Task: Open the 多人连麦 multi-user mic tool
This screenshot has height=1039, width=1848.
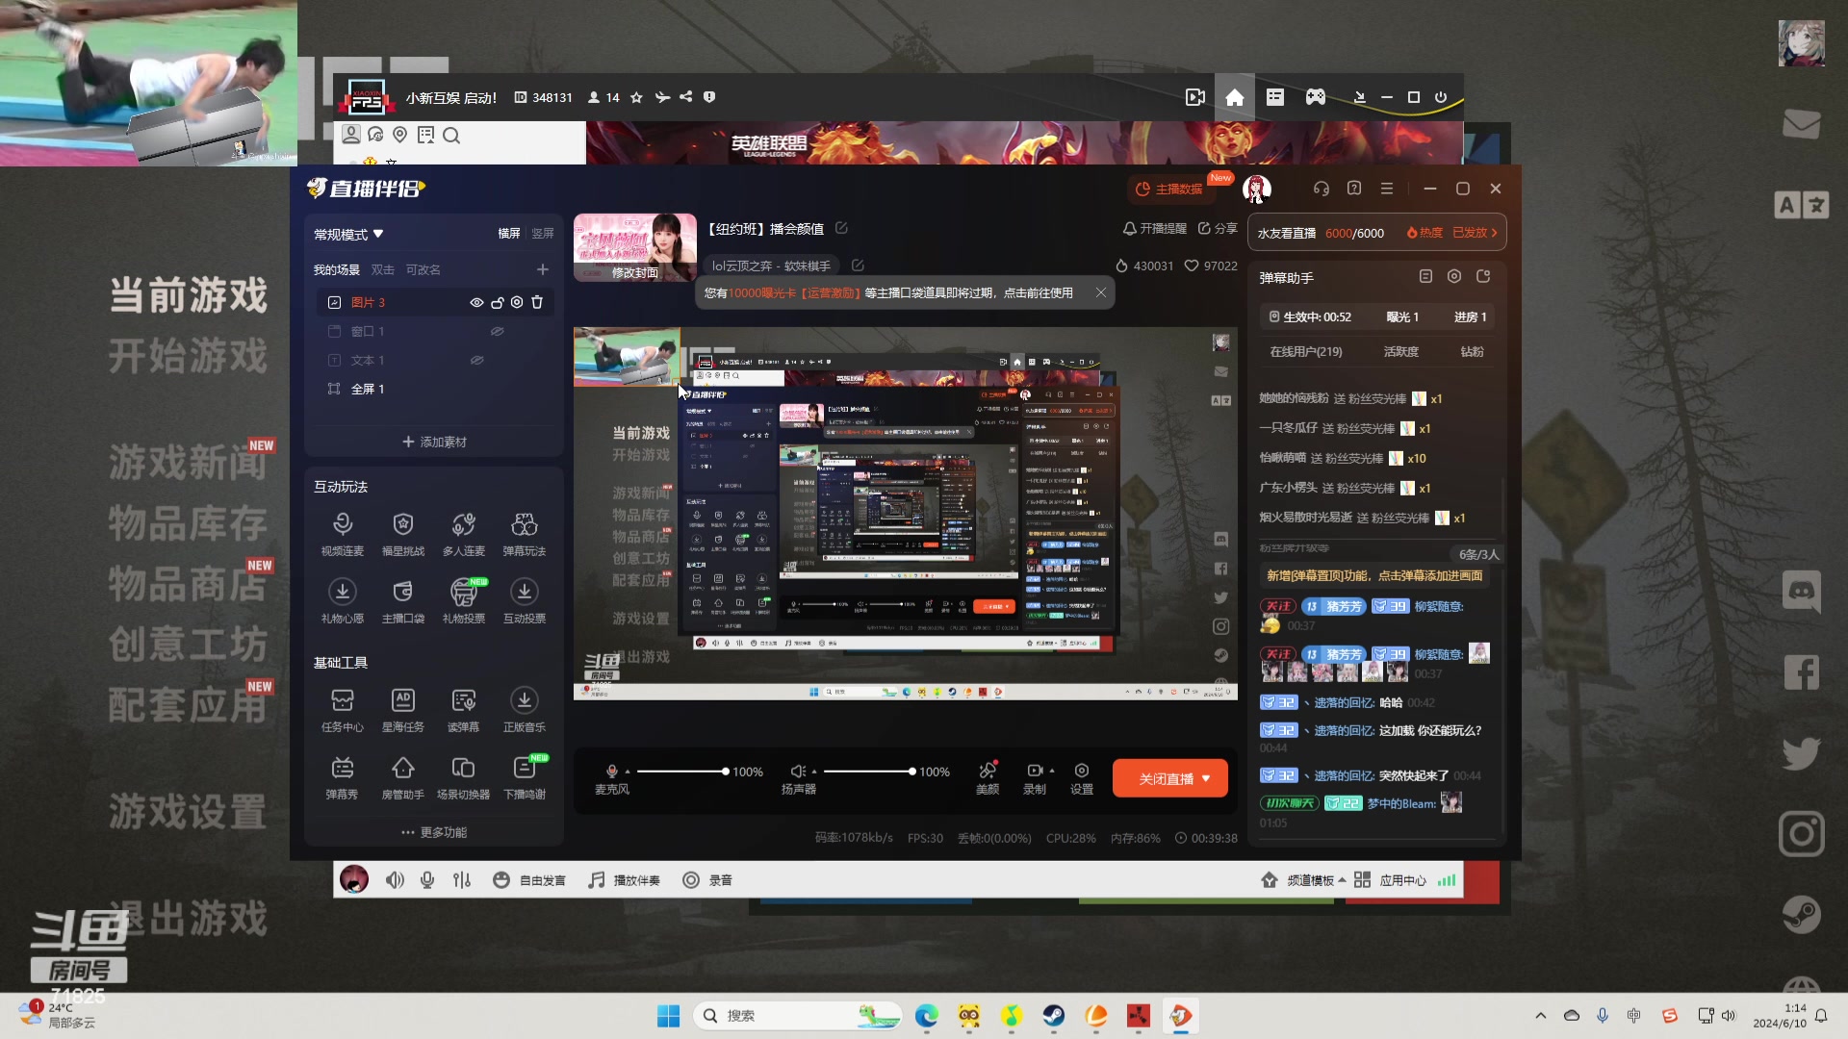Action: [x=464, y=534]
